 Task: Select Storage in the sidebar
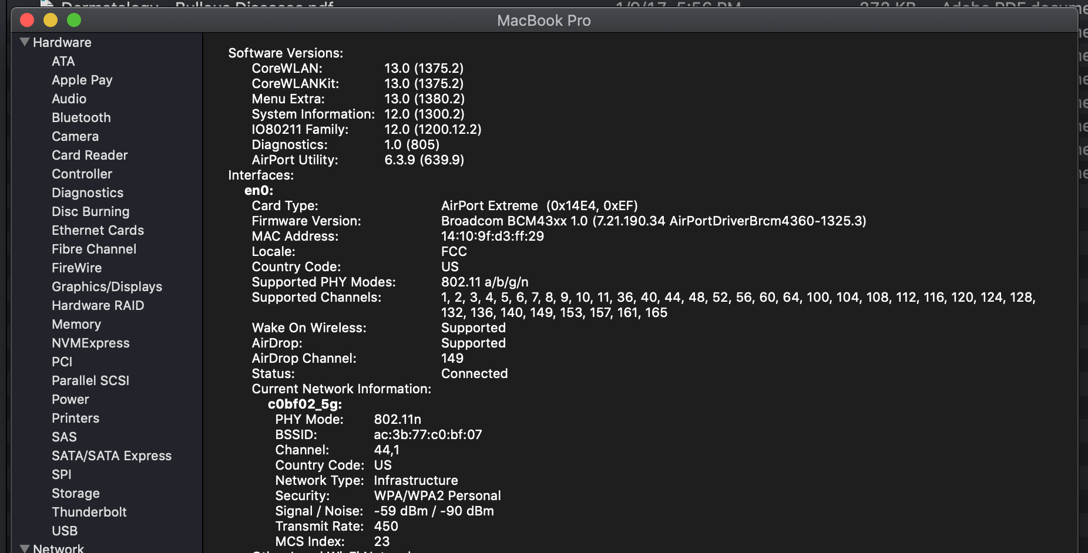tap(76, 493)
